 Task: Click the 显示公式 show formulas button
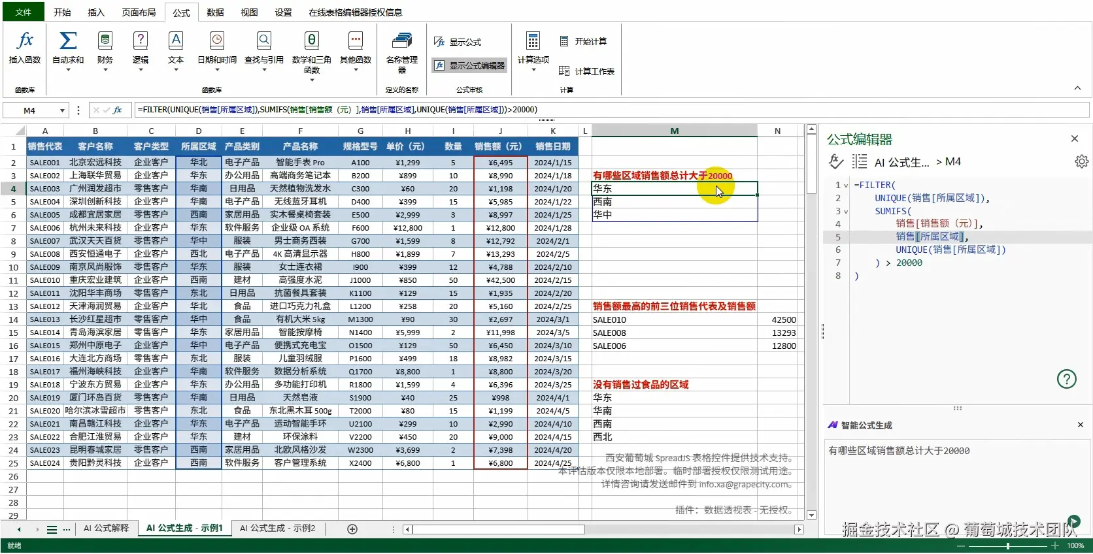pyautogui.click(x=458, y=42)
